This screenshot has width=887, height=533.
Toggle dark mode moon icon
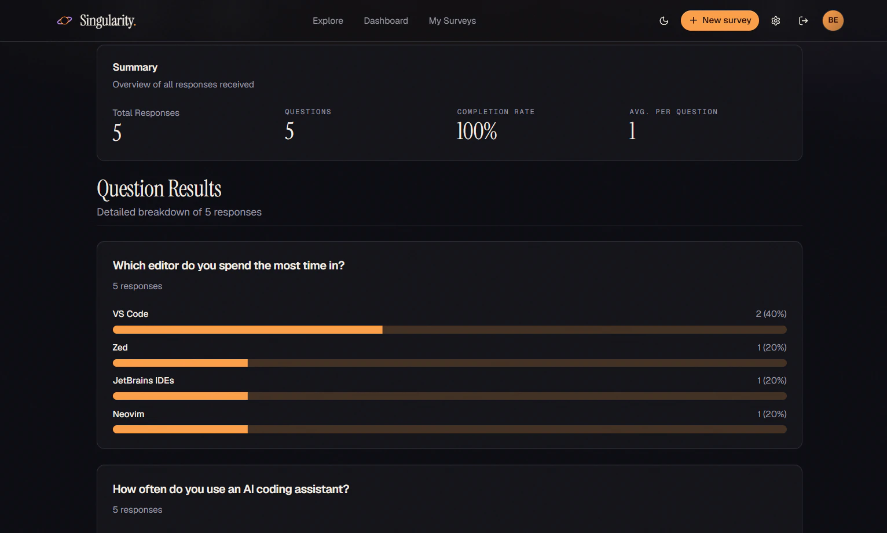pyautogui.click(x=664, y=21)
